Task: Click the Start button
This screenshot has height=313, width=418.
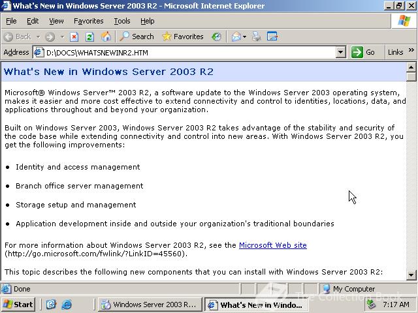Action: coord(18,305)
